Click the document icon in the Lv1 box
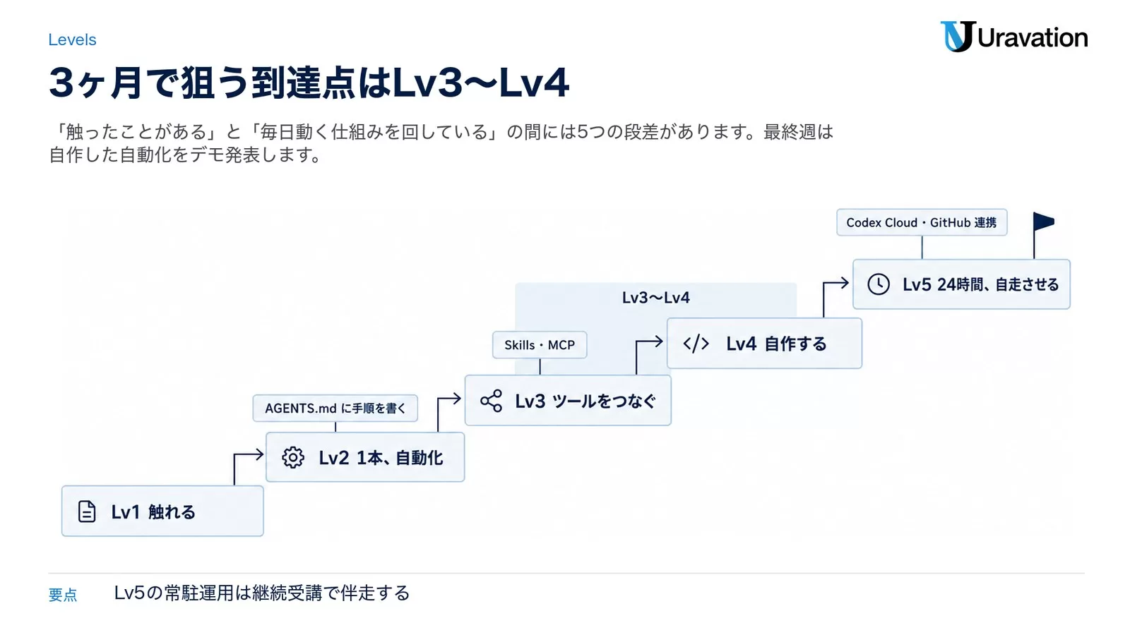The height and width of the screenshot is (635, 1130). (x=87, y=512)
